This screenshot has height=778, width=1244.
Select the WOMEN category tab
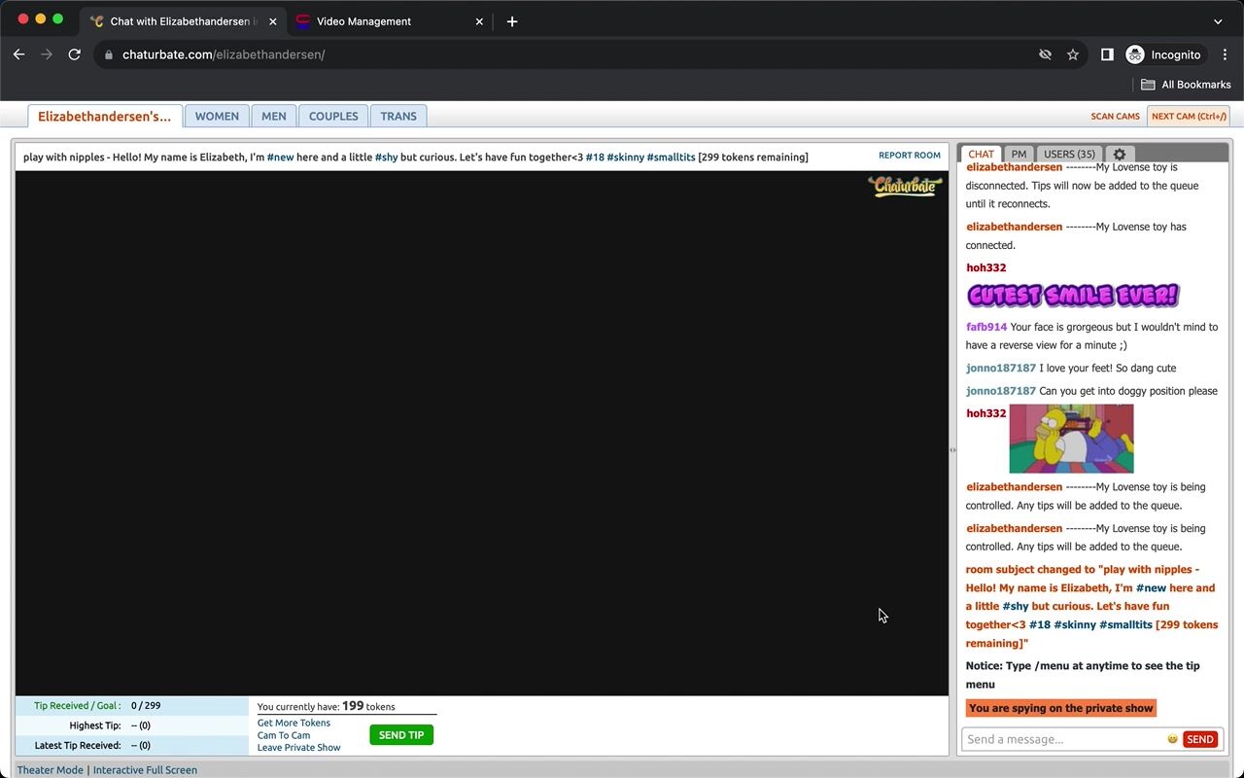(217, 116)
